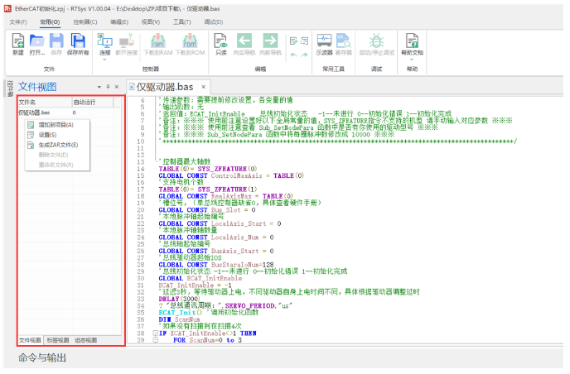Click the 生成ZAR文件(E) menu icon

point(31,145)
